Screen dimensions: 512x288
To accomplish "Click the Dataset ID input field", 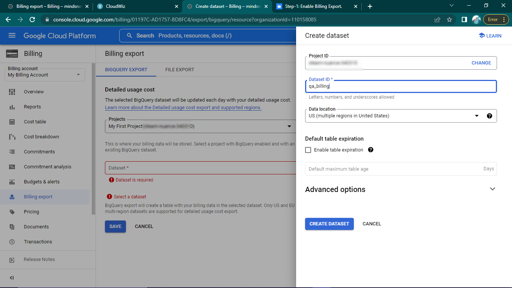I will click(x=400, y=86).
